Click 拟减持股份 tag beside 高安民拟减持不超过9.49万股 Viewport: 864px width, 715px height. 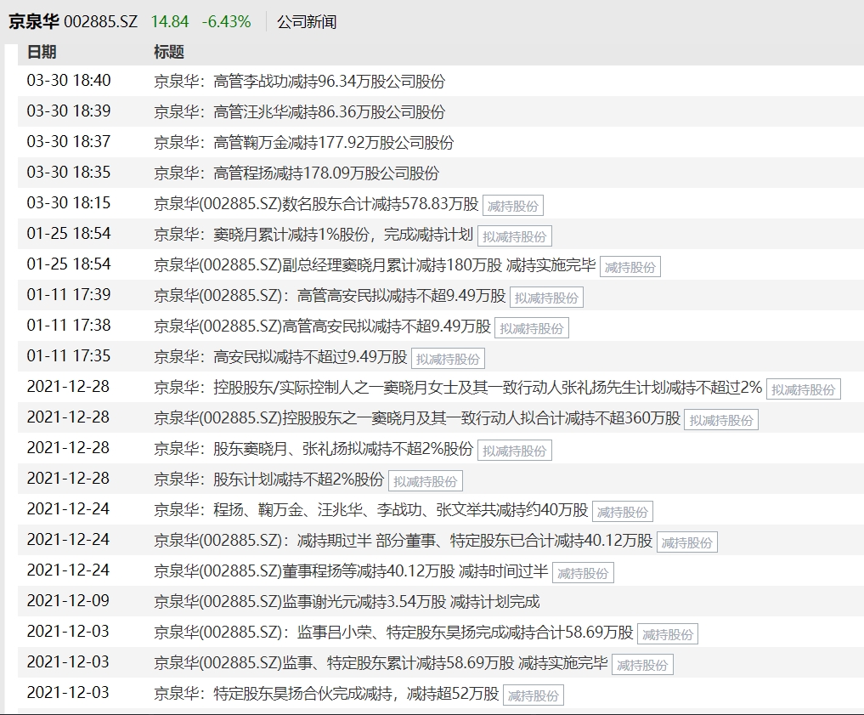(x=448, y=358)
